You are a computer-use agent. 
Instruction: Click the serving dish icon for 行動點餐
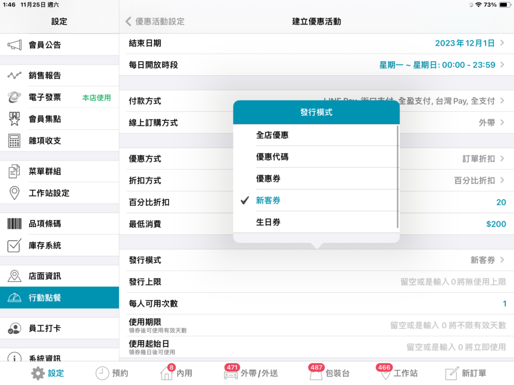tap(15, 298)
